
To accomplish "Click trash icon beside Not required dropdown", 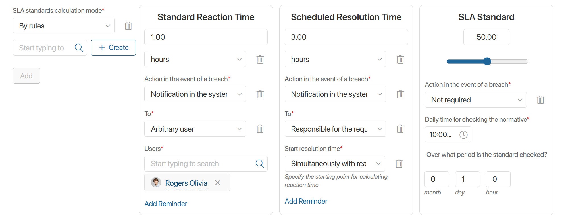I will point(540,100).
